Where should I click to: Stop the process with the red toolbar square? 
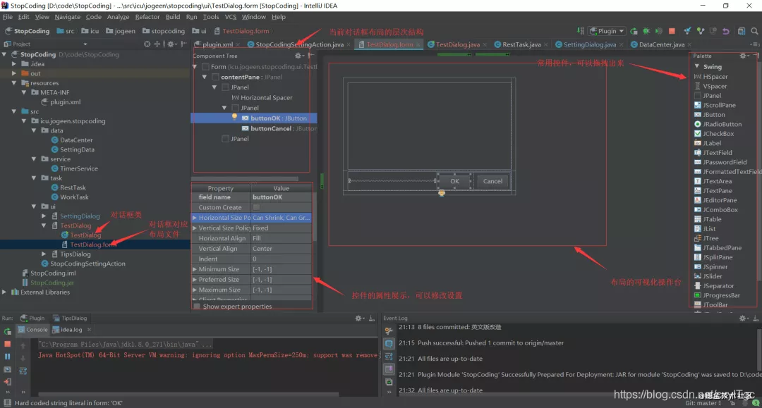coord(672,31)
